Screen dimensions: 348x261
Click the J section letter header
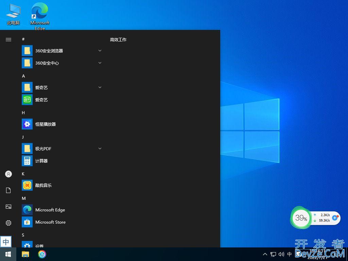(23, 137)
